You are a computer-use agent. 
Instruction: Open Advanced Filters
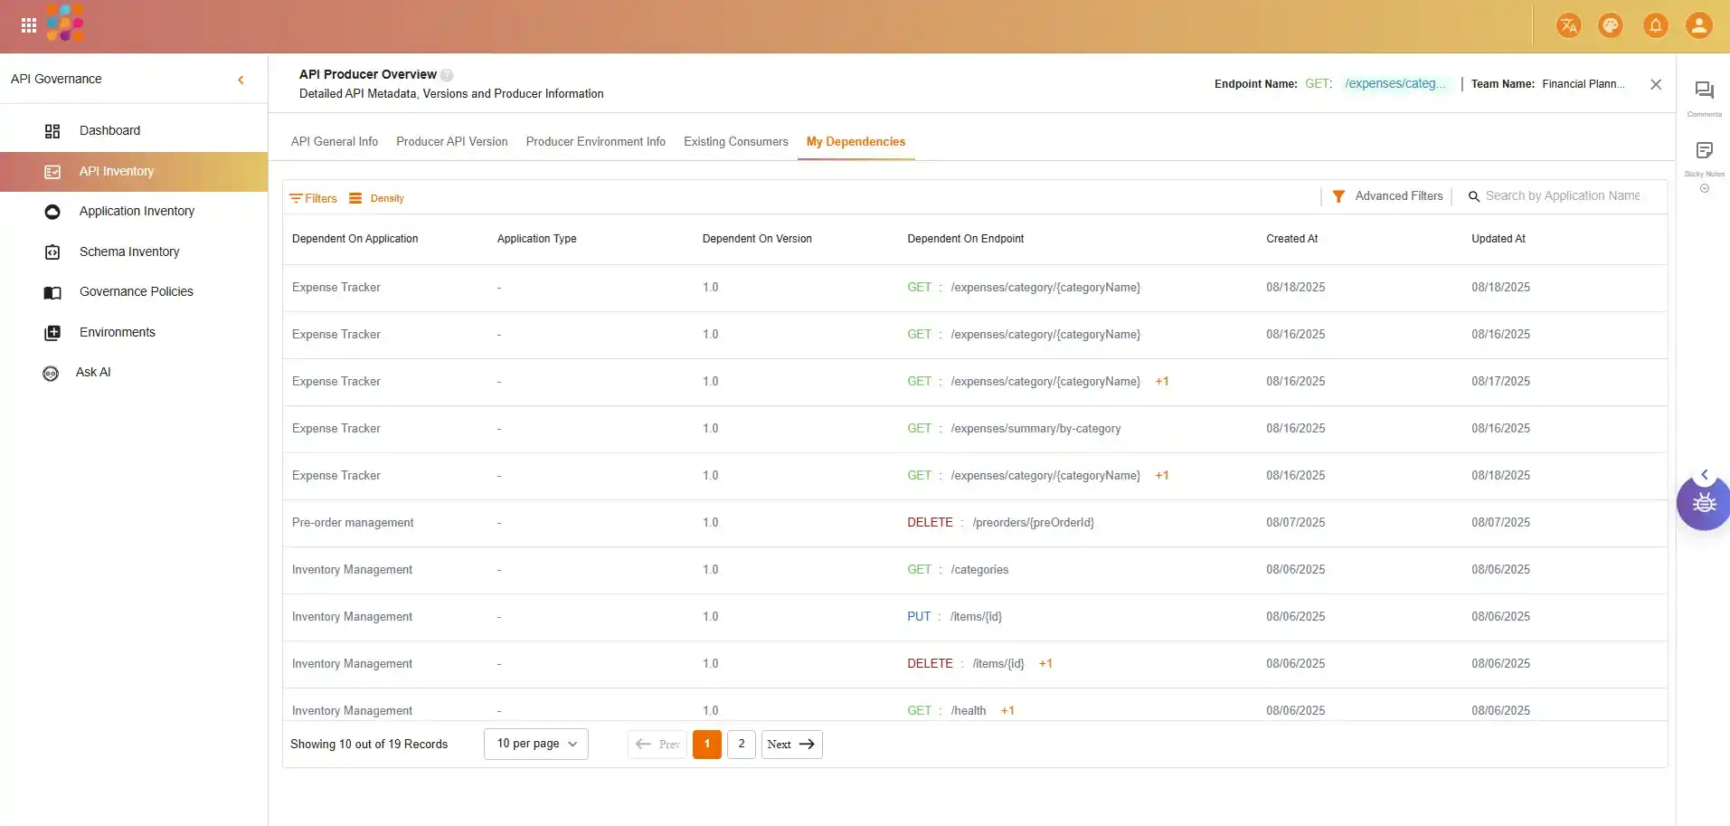tap(1388, 196)
